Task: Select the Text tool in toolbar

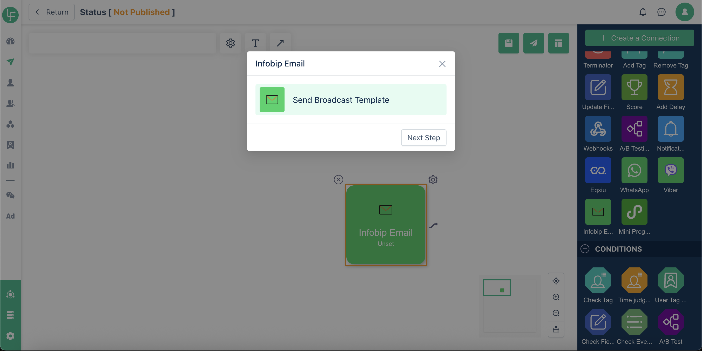Action: 255,43
